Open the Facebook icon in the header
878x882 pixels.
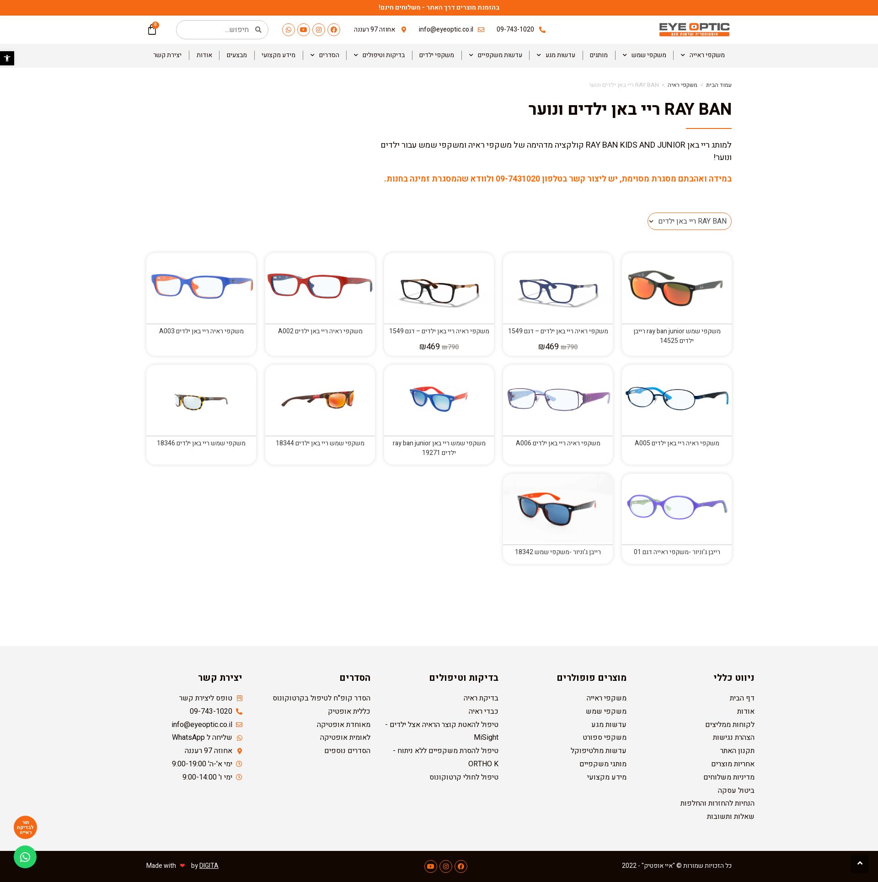pyautogui.click(x=334, y=30)
